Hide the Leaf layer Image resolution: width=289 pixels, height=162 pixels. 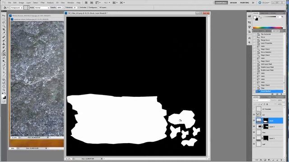click(x=254, y=144)
